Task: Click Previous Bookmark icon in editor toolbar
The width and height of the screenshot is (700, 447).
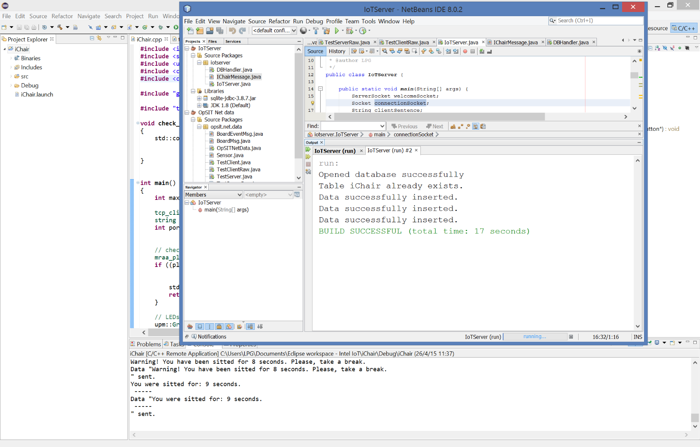Action: (x=424, y=51)
